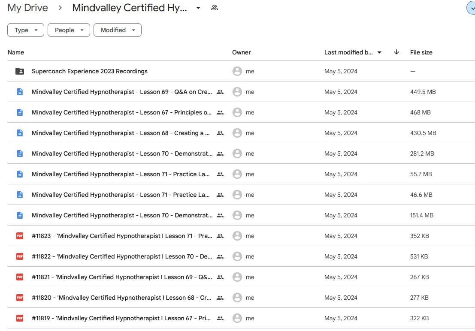This screenshot has height=331, width=475.
Task: Open the People filter dropdown
Action: click(x=69, y=30)
